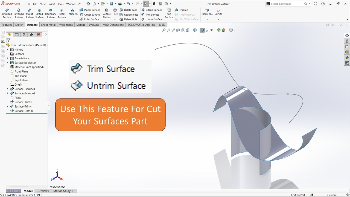
Task: Start the Lofted Surface command
Action: 39,14
